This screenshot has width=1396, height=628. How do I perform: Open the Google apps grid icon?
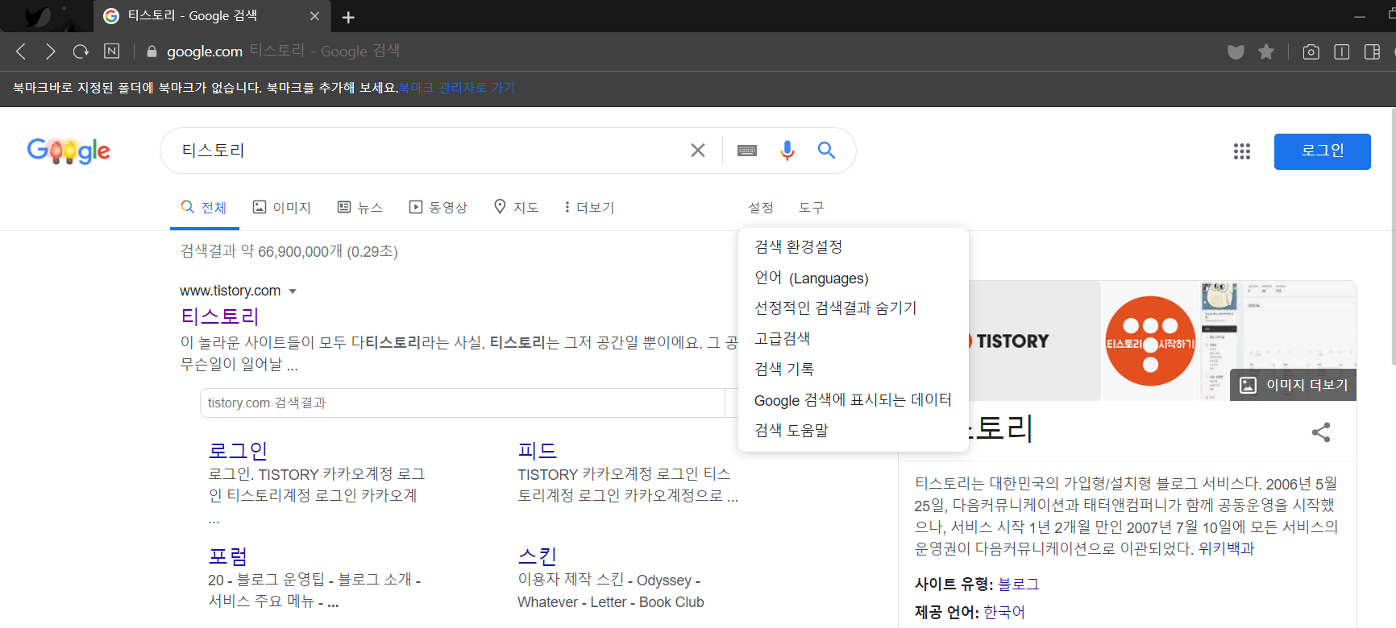coord(1242,151)
